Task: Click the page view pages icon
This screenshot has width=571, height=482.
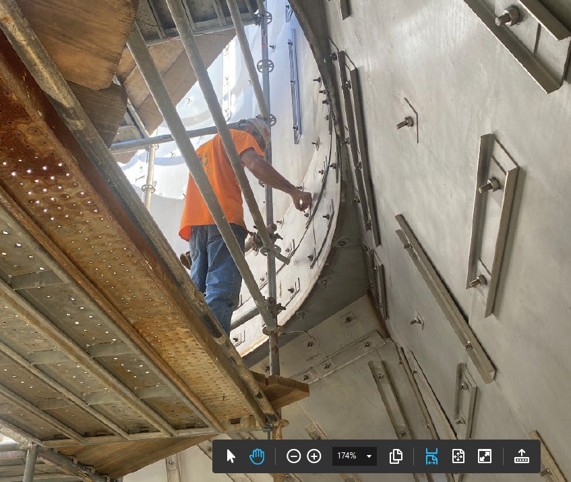Action: coord(396,456)
